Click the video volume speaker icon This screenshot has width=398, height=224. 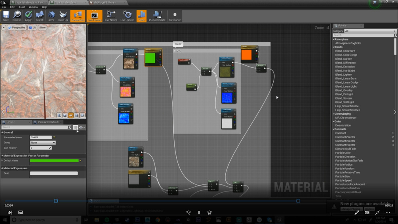tap(10, 213)
